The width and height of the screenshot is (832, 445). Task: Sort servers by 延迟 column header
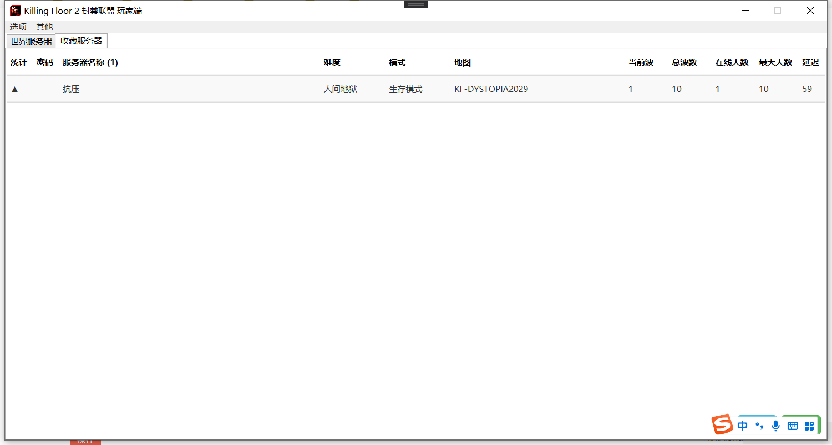pyautogui.click(x=810, y=63)
